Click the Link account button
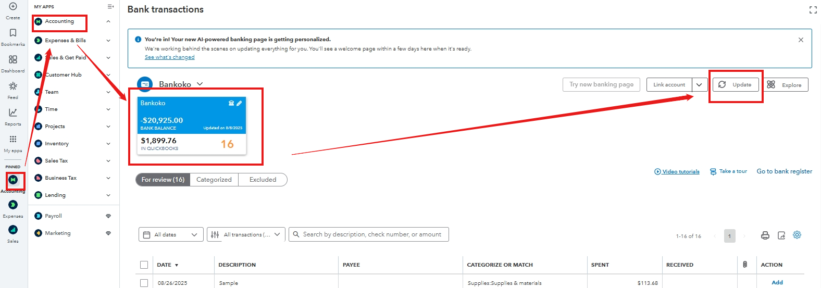The width and height of the screenshot is (821, 288). pos(669,84)
